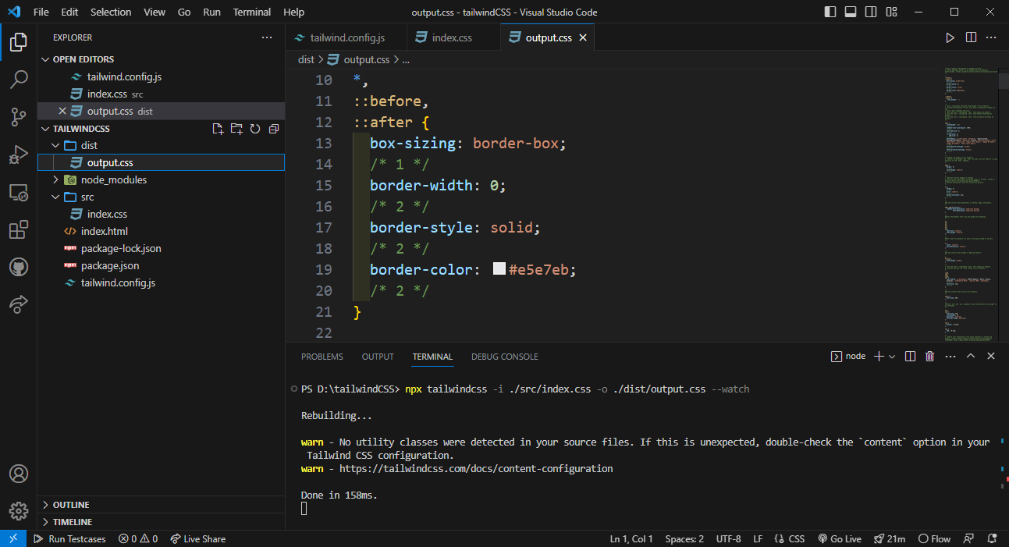Image resolution: width=1009 pixels, height=547 pixels.
Task: Click the New File icon in explorer
Action: coord(218,129)
